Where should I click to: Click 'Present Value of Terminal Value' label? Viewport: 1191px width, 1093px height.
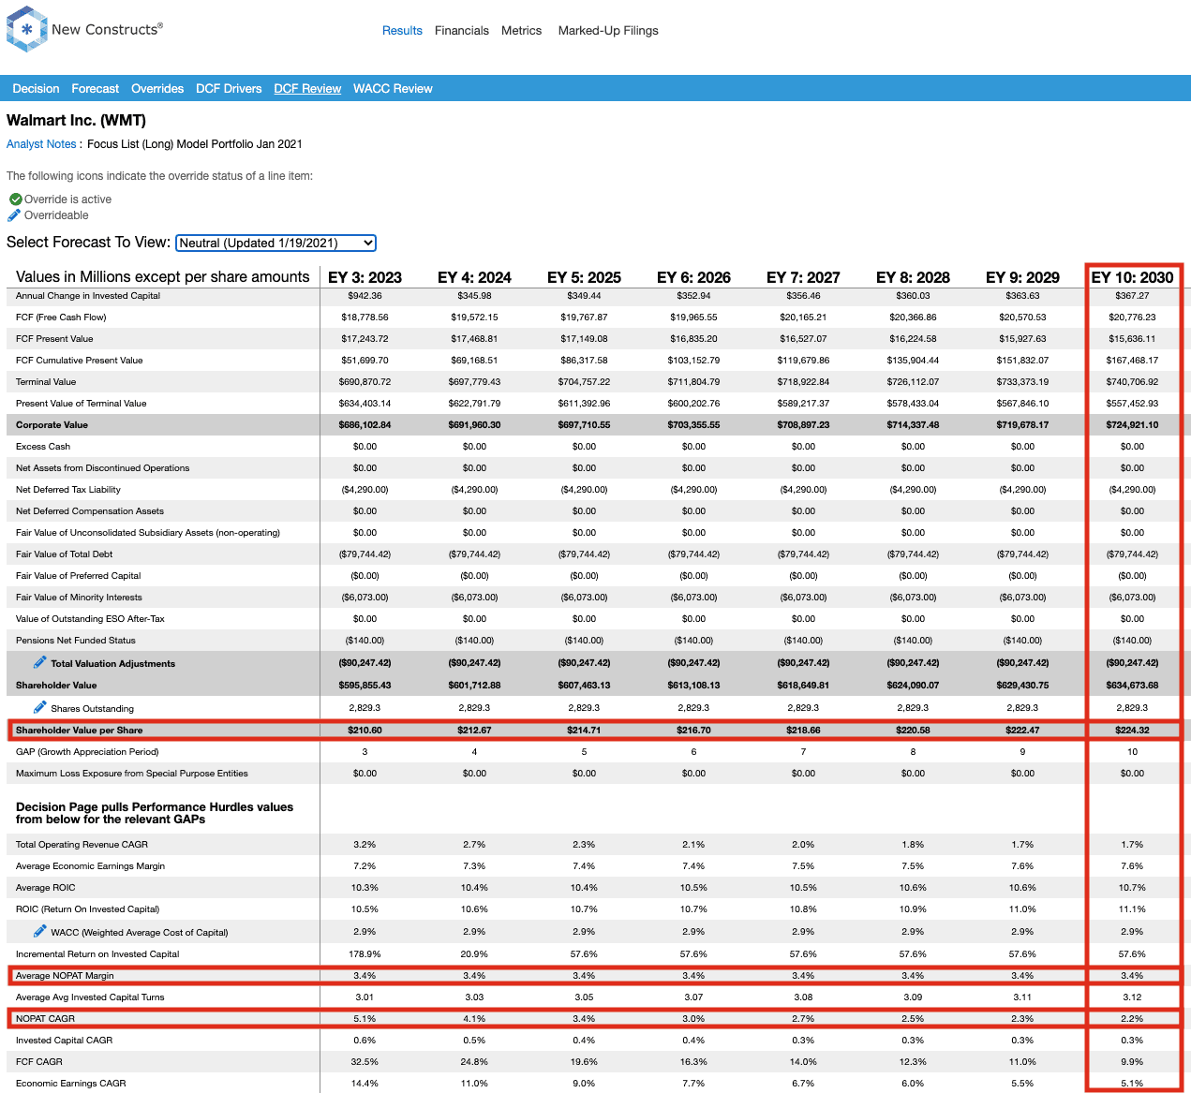[82, 404]
